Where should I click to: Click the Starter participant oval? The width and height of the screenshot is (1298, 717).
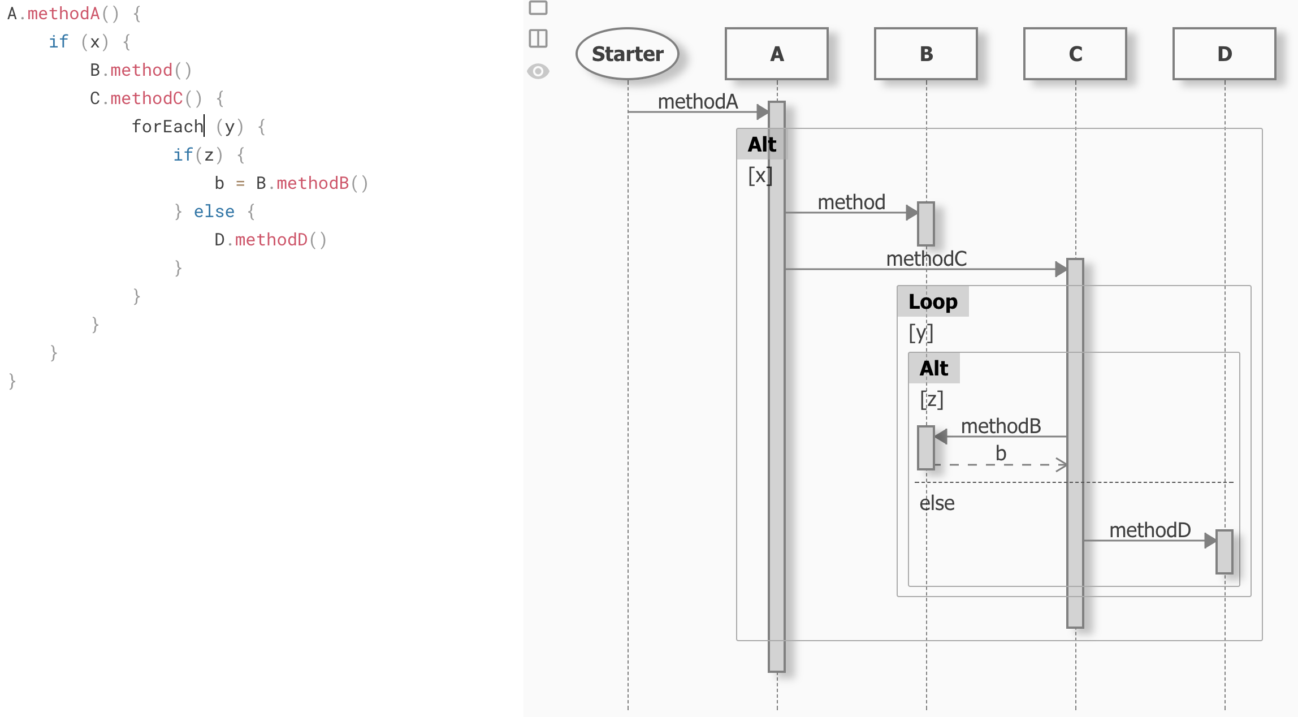(x=627, y=54)
